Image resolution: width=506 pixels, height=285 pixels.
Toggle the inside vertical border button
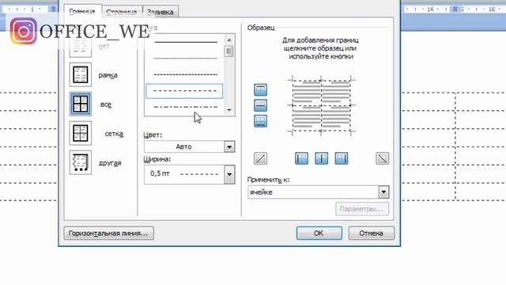pyautogui.click(x=322, y=158)
